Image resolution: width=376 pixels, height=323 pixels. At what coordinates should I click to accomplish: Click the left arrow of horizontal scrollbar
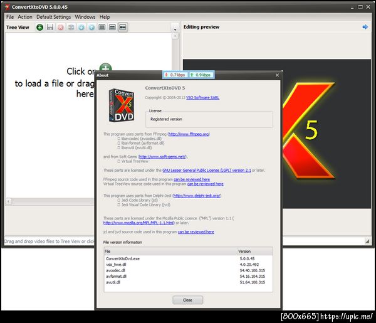click(9, 201)
